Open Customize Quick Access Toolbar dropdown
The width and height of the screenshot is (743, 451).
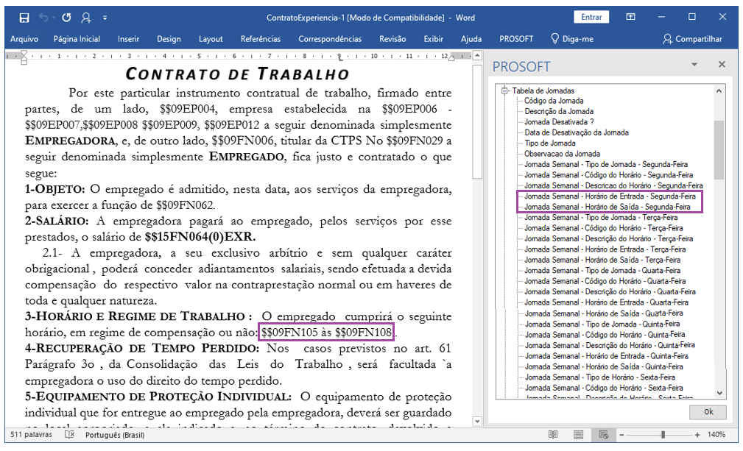pyautogui.click(x=105, y=18)
